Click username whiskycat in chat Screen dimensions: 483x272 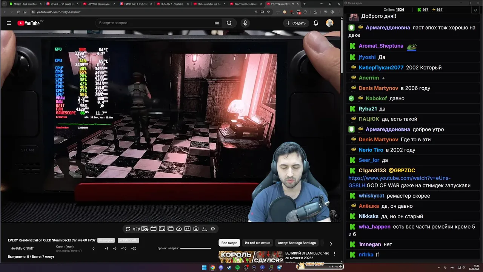371,196
